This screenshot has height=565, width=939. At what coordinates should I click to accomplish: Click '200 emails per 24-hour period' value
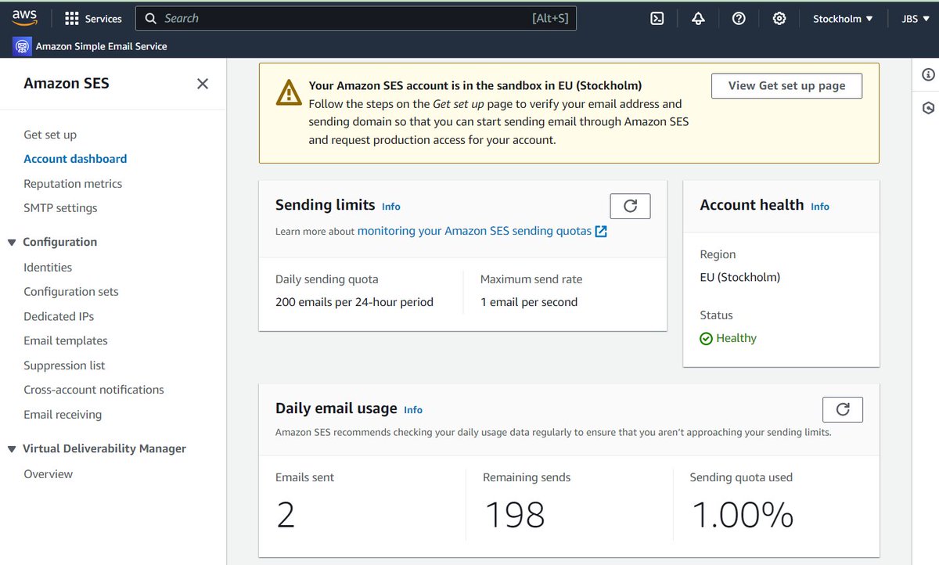point(354,302)
